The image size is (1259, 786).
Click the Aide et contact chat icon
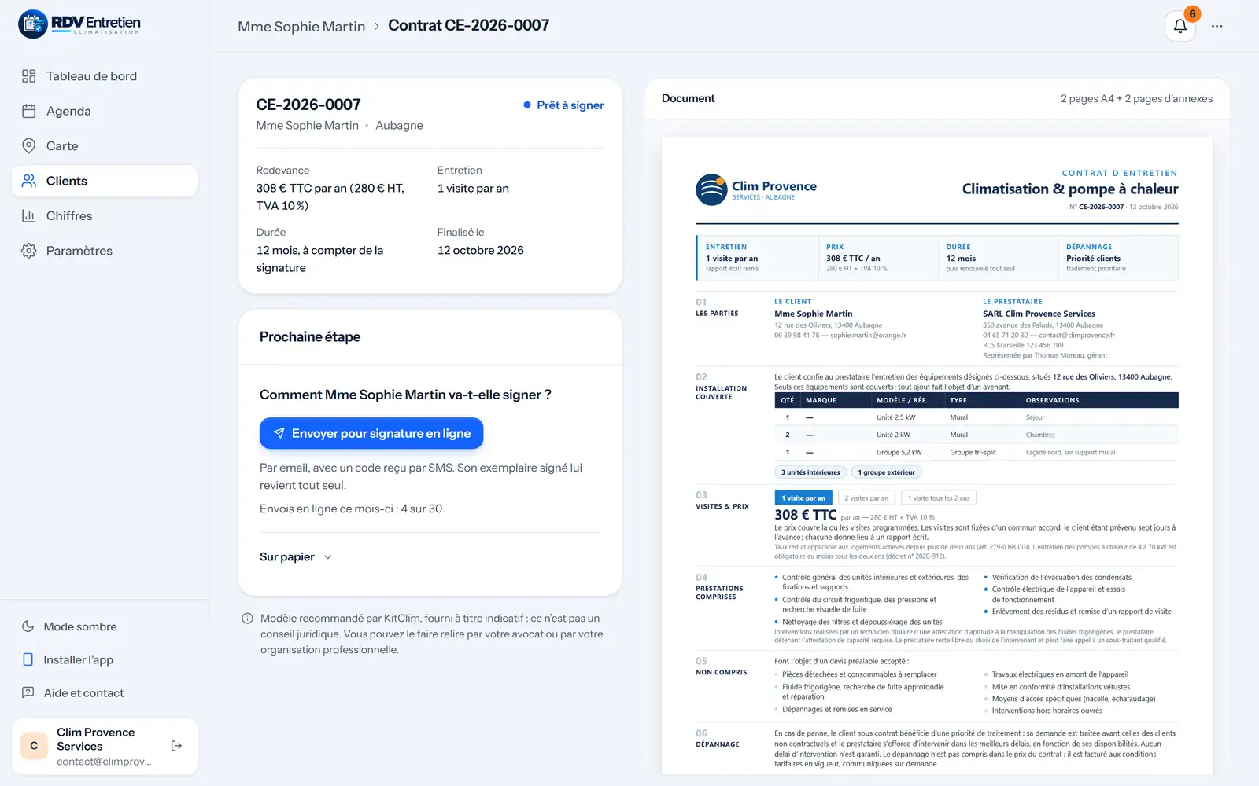coord(28,692)
